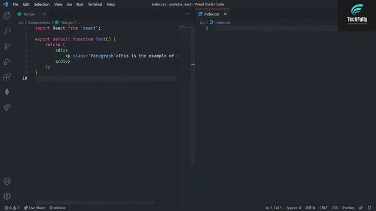Click the Test.jsx minimap

pos(185,28)
